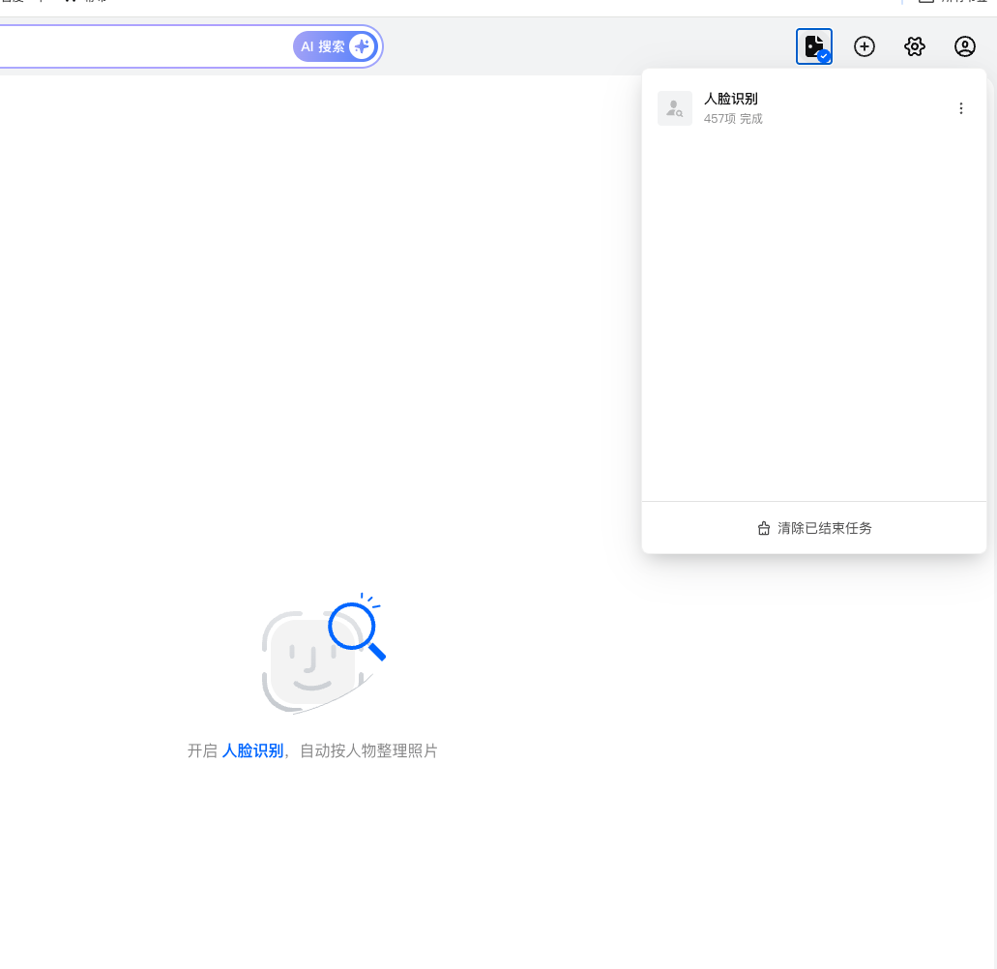This screenshot has width=997, height=969.
Task: Click 清除已结束任务 to clear finished tasks
Action: pos(823,528)
